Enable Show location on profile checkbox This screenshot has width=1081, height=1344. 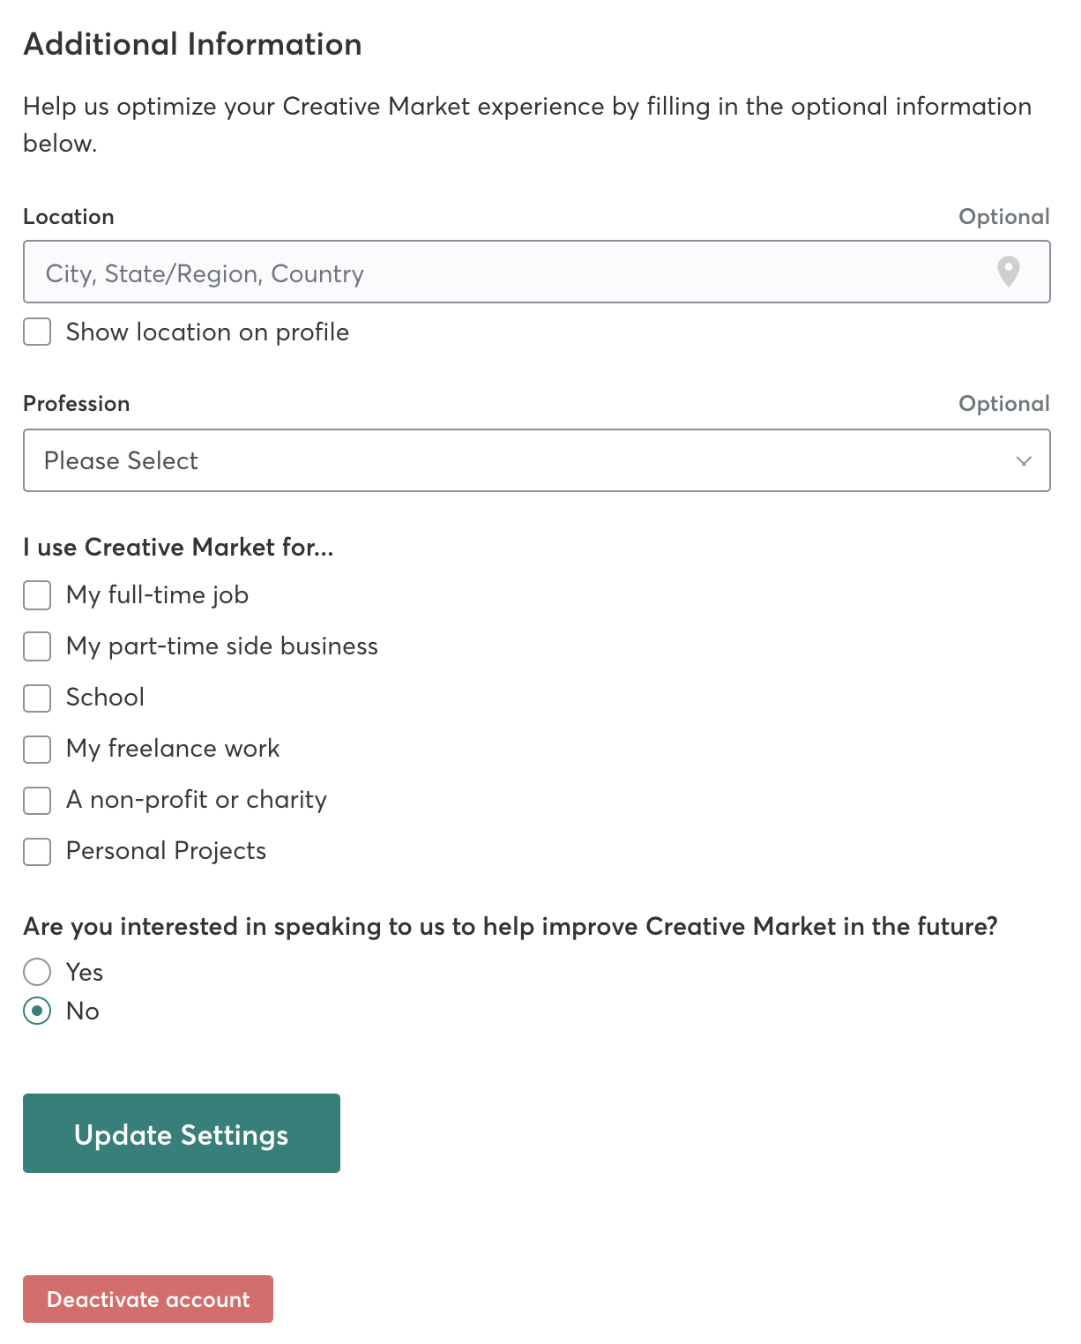37,332
